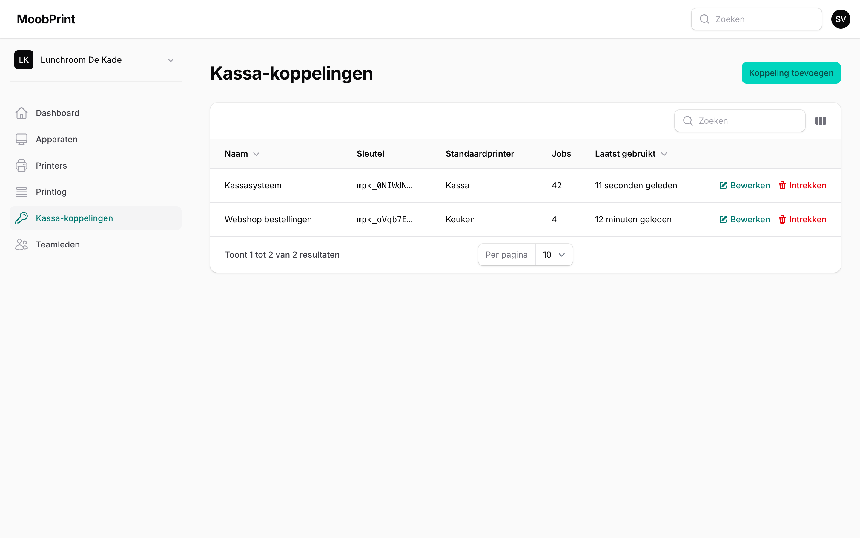Click magnifier icon in top search
This screenshot has height=538, width=860.
704,19
